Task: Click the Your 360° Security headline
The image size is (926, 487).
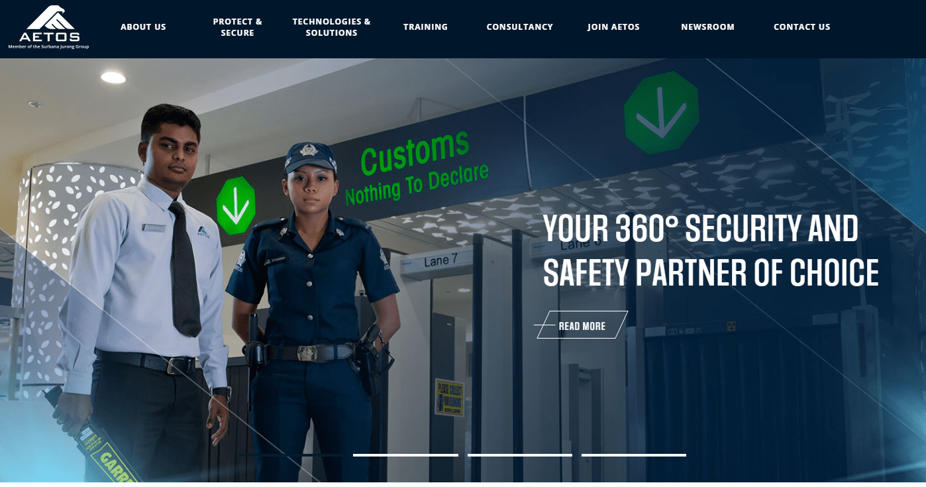Action: [x=711, y=251]
